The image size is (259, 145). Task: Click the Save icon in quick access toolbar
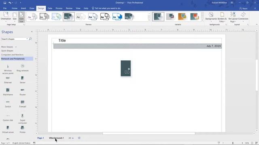click(x=5, y=3)
